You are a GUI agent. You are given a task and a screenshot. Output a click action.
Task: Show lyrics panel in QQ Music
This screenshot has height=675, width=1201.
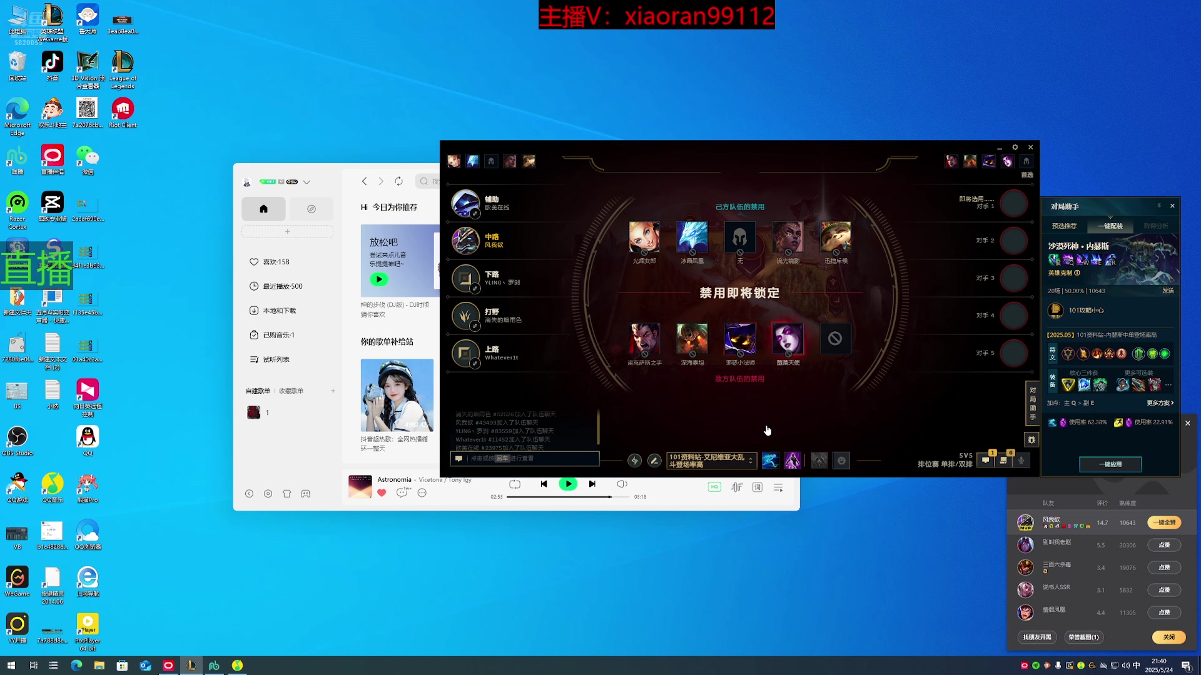click(758, 487)
